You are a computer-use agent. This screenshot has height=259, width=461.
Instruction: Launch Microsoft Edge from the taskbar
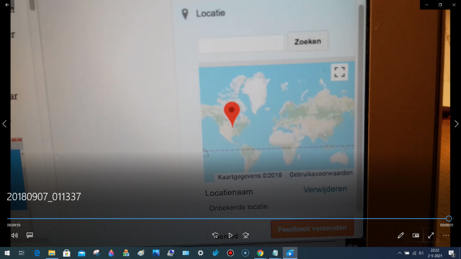[x=37, y=253]
